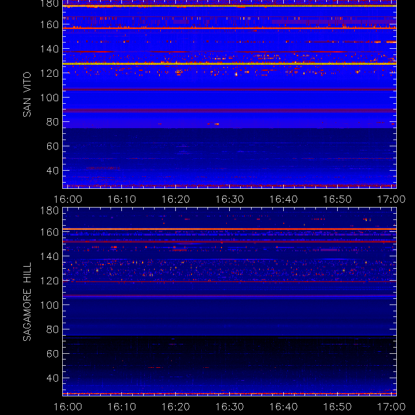Click the 180 tick label on SAGAMORE HILL axis
Image resolution: width=415 pixels, height=415 pixels.
click(49, 211)
